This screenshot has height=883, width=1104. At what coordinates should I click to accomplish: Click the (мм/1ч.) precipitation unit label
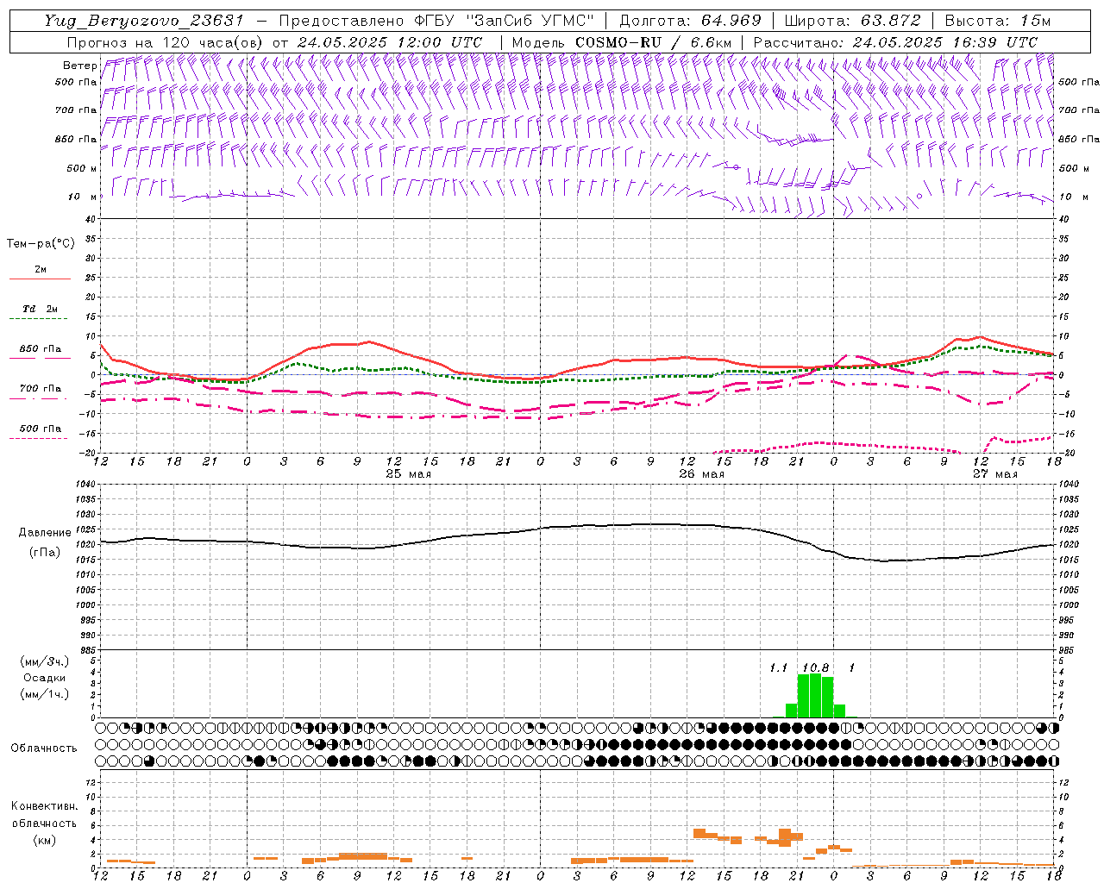tap(45, 694)
